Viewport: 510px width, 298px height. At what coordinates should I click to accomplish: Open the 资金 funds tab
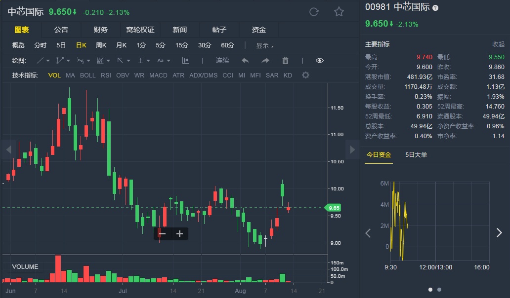point(259,30)
